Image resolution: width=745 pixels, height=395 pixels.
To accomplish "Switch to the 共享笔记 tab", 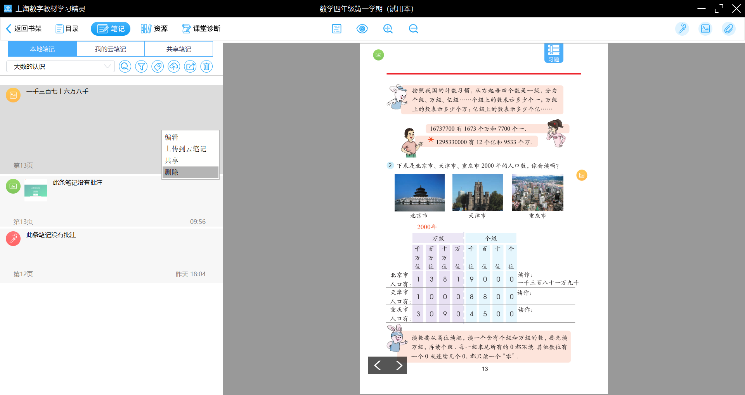I will 179,49.
